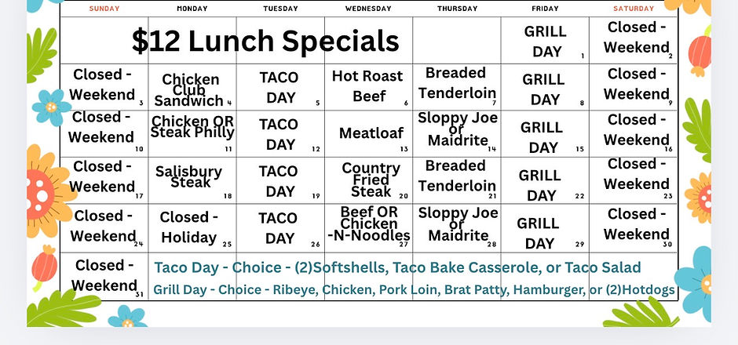This screenshot has width=738, height=345.
Task: Select the SATURDAY column header
Action: [x=633, y=9]
